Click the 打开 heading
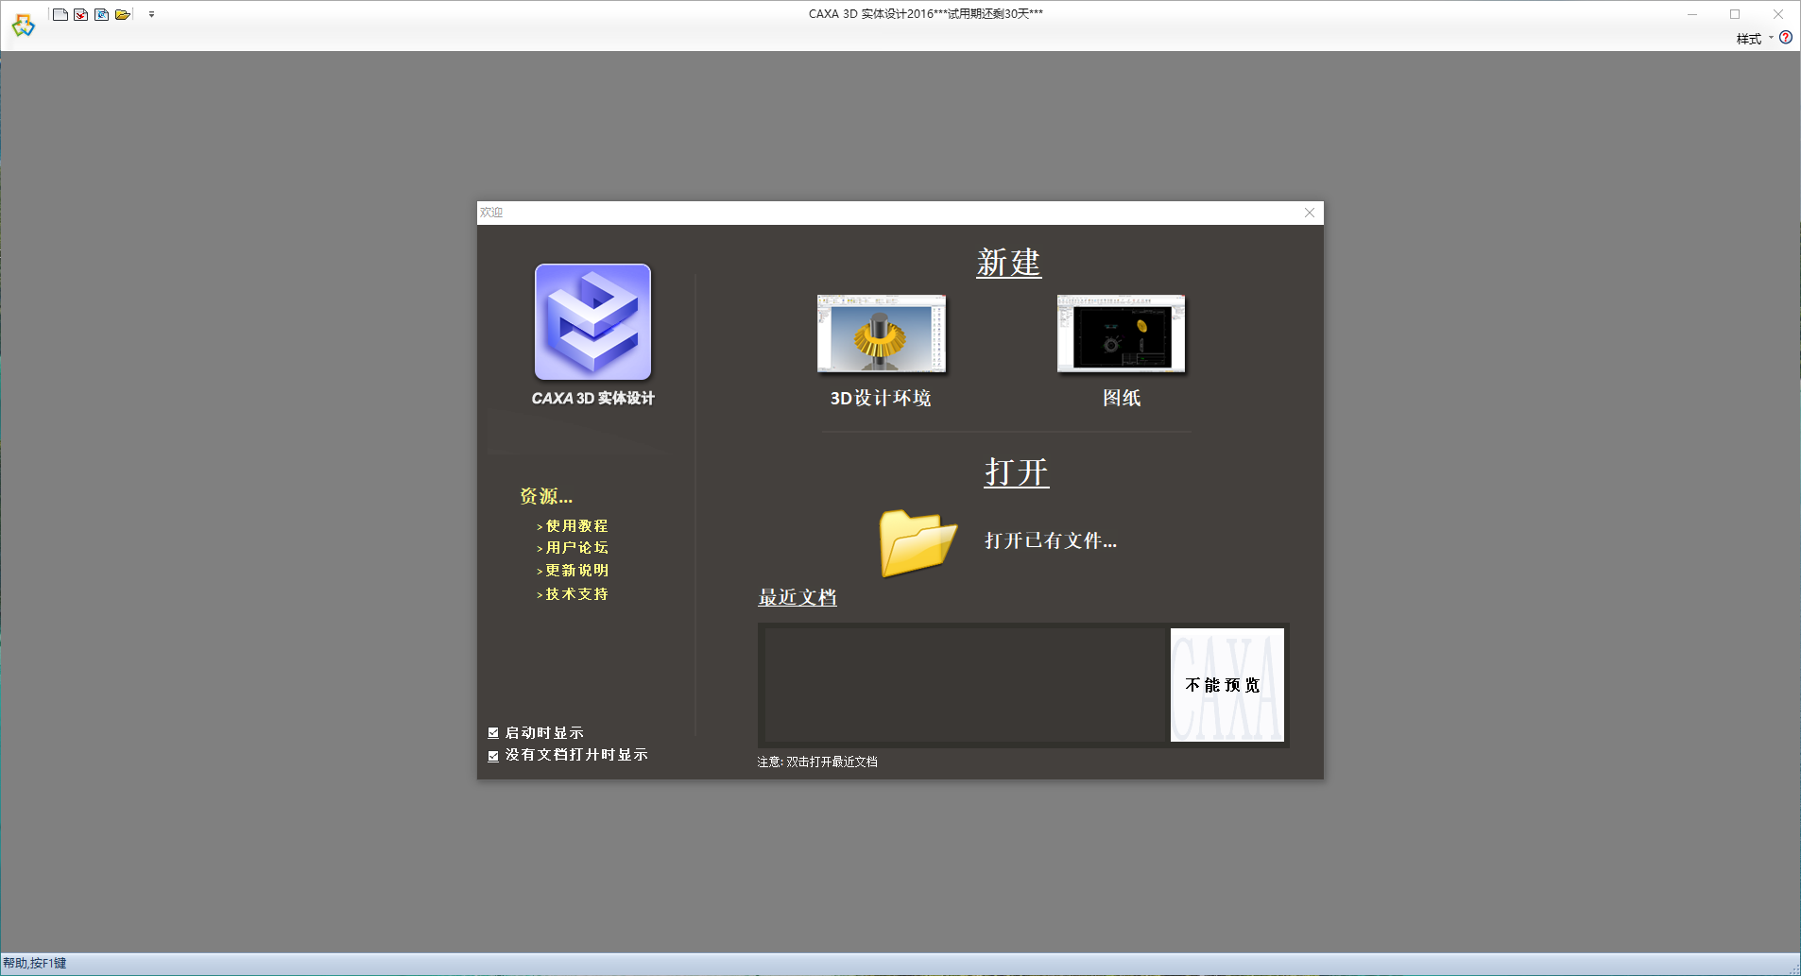1801x976 pixels. click(x=1017, y=471)
